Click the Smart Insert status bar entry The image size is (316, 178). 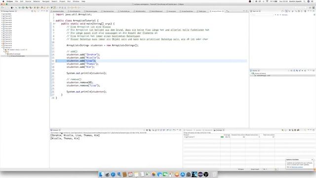[255, 169]
